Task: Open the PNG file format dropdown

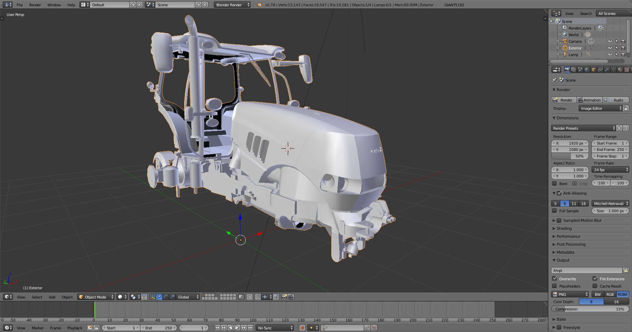Action: pyautogui.click(x=570, y=294)
